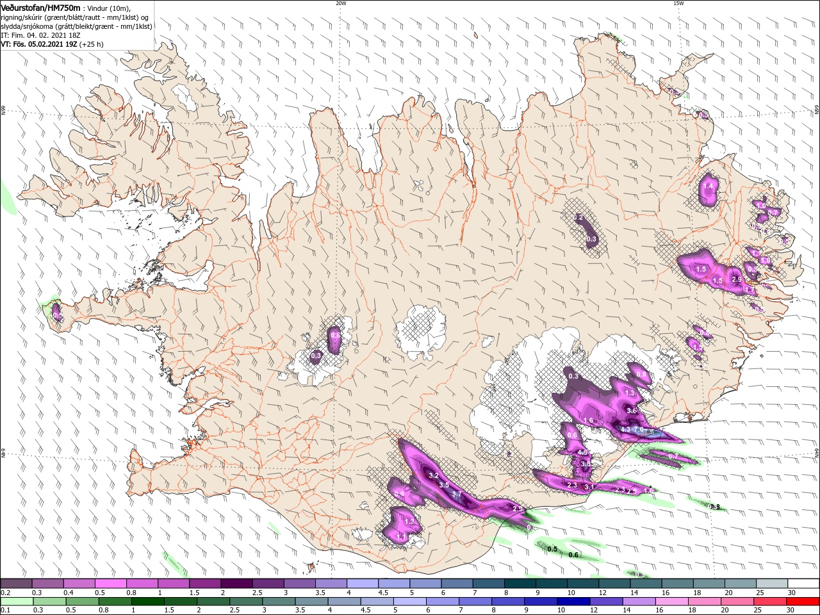Click the 'Vindur (10m),' header text
The width and height of the screenshot is (820, 615).
(110, 8)
